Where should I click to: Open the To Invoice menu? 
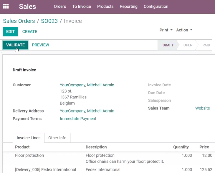coord(82,6)
